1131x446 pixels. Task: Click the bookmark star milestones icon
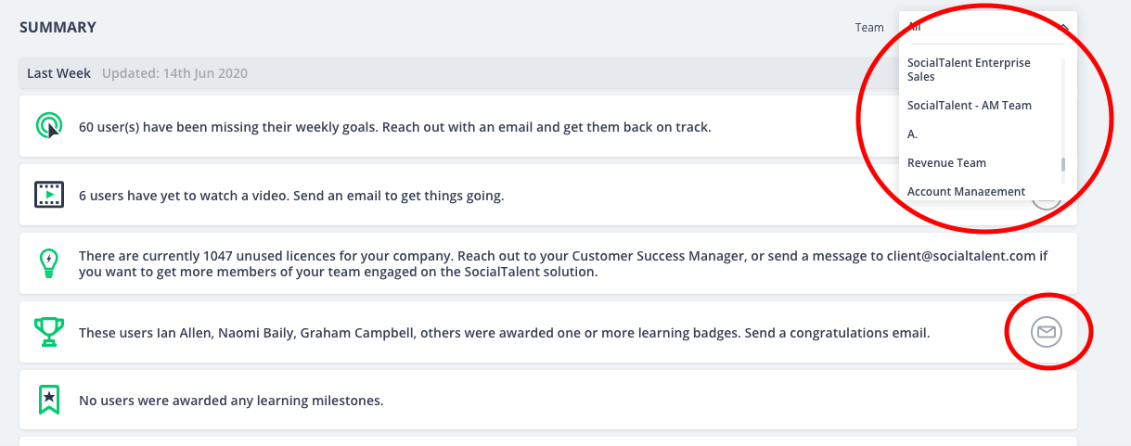click(48, 400)
